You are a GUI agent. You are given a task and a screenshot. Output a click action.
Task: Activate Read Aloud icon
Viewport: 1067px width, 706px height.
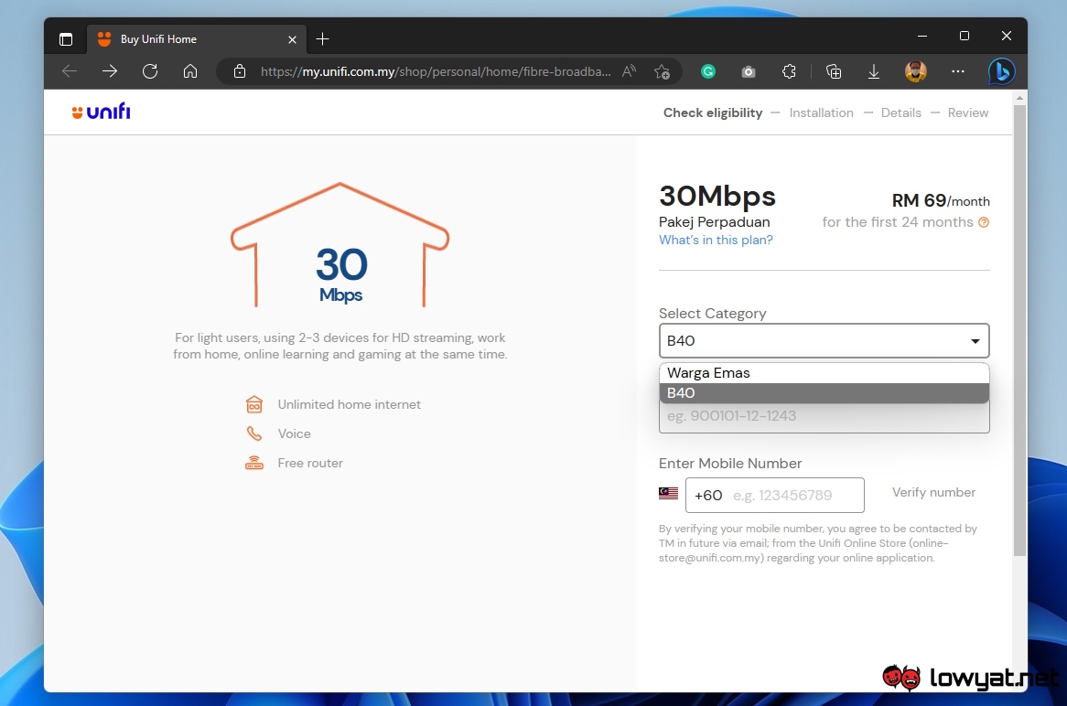point(630,71)
